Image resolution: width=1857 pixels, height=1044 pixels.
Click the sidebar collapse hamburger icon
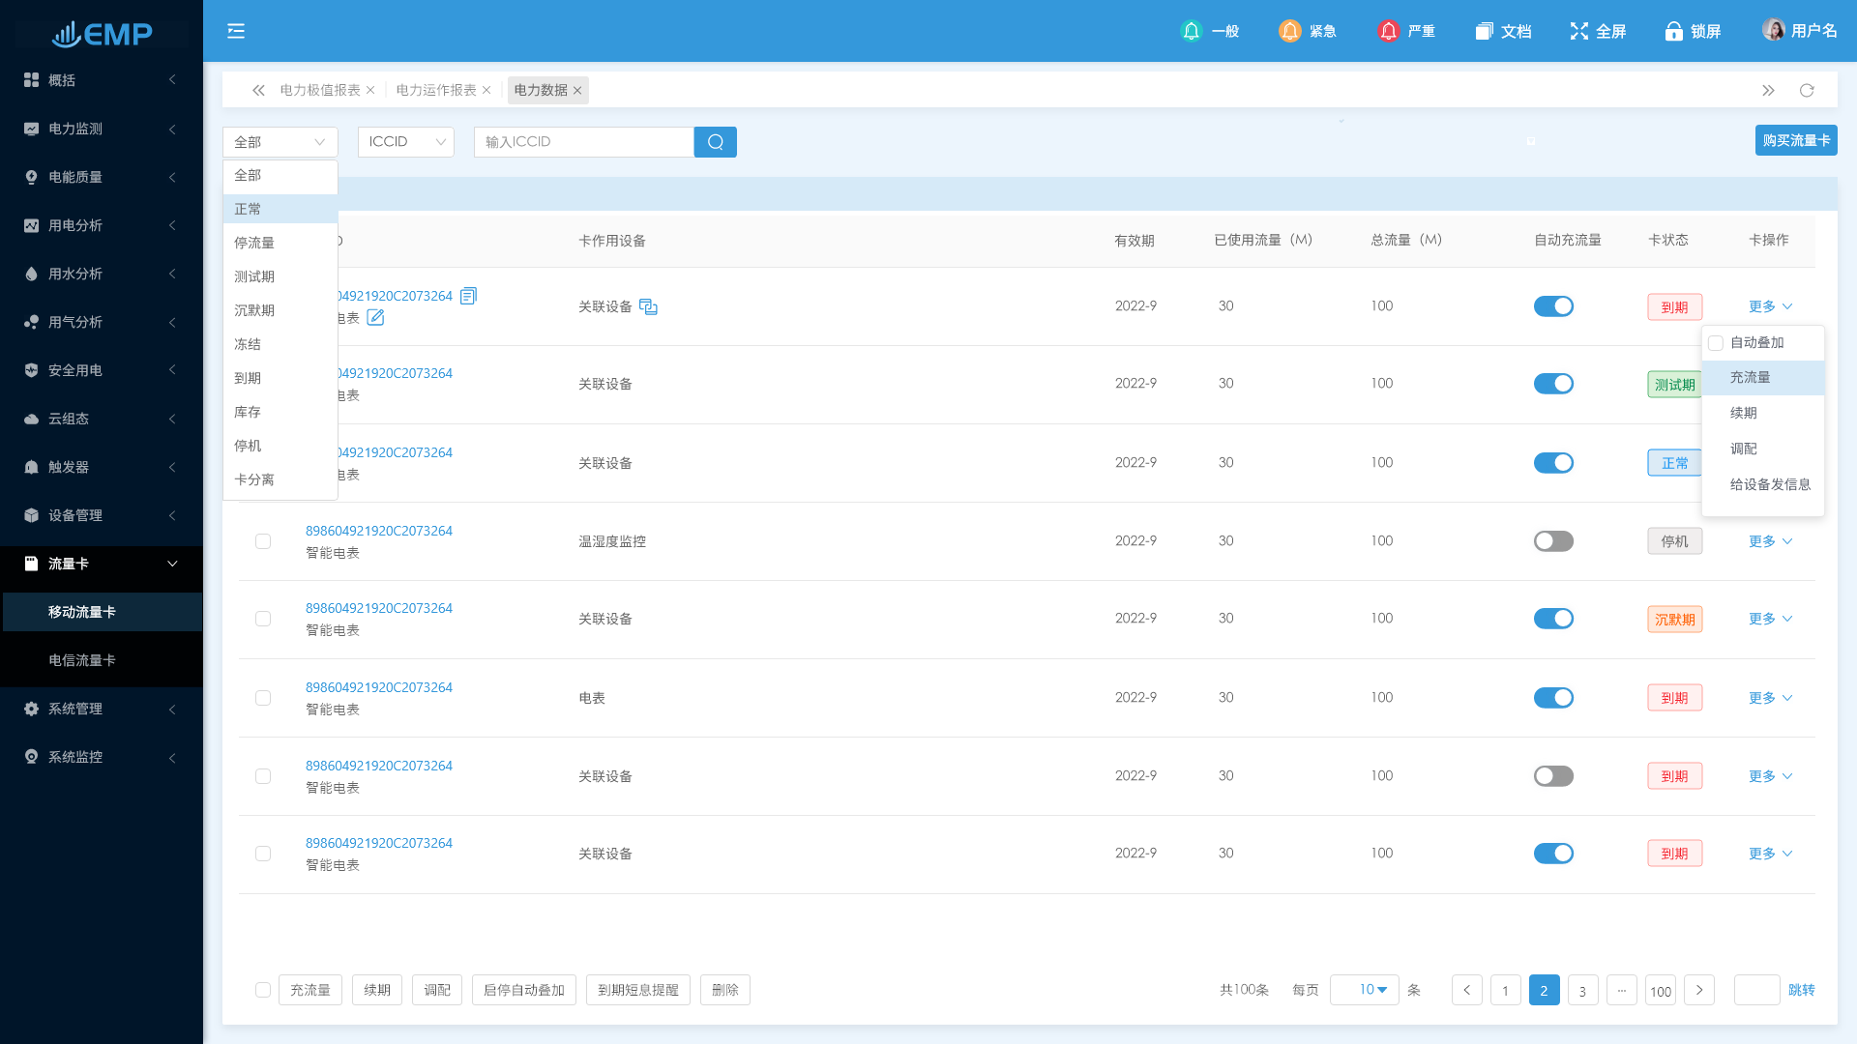(236, 31)
